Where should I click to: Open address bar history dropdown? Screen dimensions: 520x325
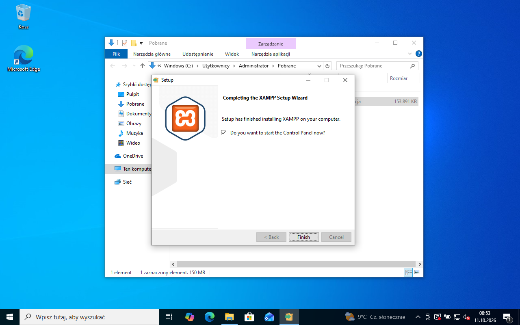click(319, 66)
